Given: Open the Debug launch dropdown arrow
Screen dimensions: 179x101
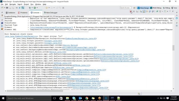Looking at the screenshot, I should (32, 8).
